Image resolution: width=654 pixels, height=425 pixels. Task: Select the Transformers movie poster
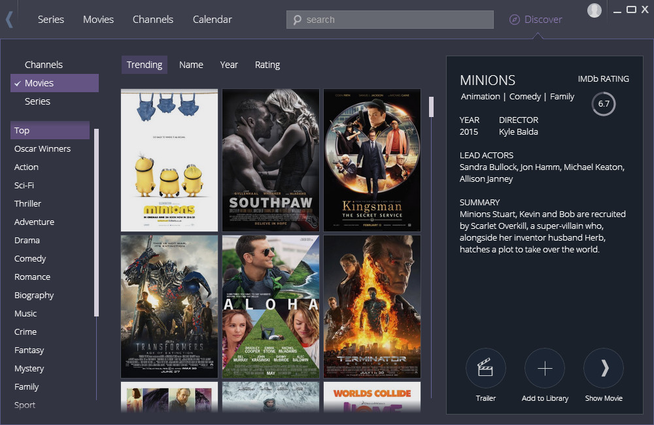(169, 307)
